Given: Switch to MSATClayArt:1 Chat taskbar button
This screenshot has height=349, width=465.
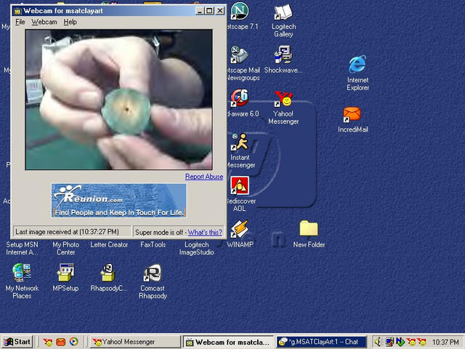Looking at the screenshot, I should coord(321,342).
